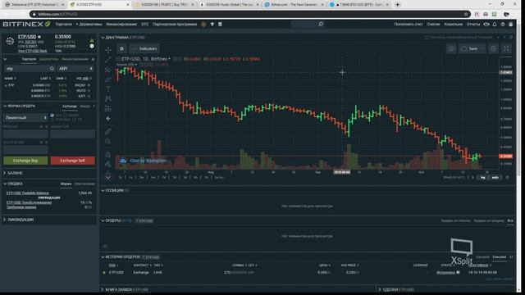Toggle the show liquidated positions checkbox
The image size is (525, 295).
427,38
